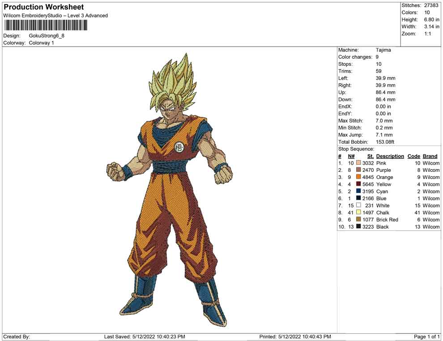The image size is (443, 341).
Task: Select the design name GokuStrong6_8
Action: coord(47,35)
